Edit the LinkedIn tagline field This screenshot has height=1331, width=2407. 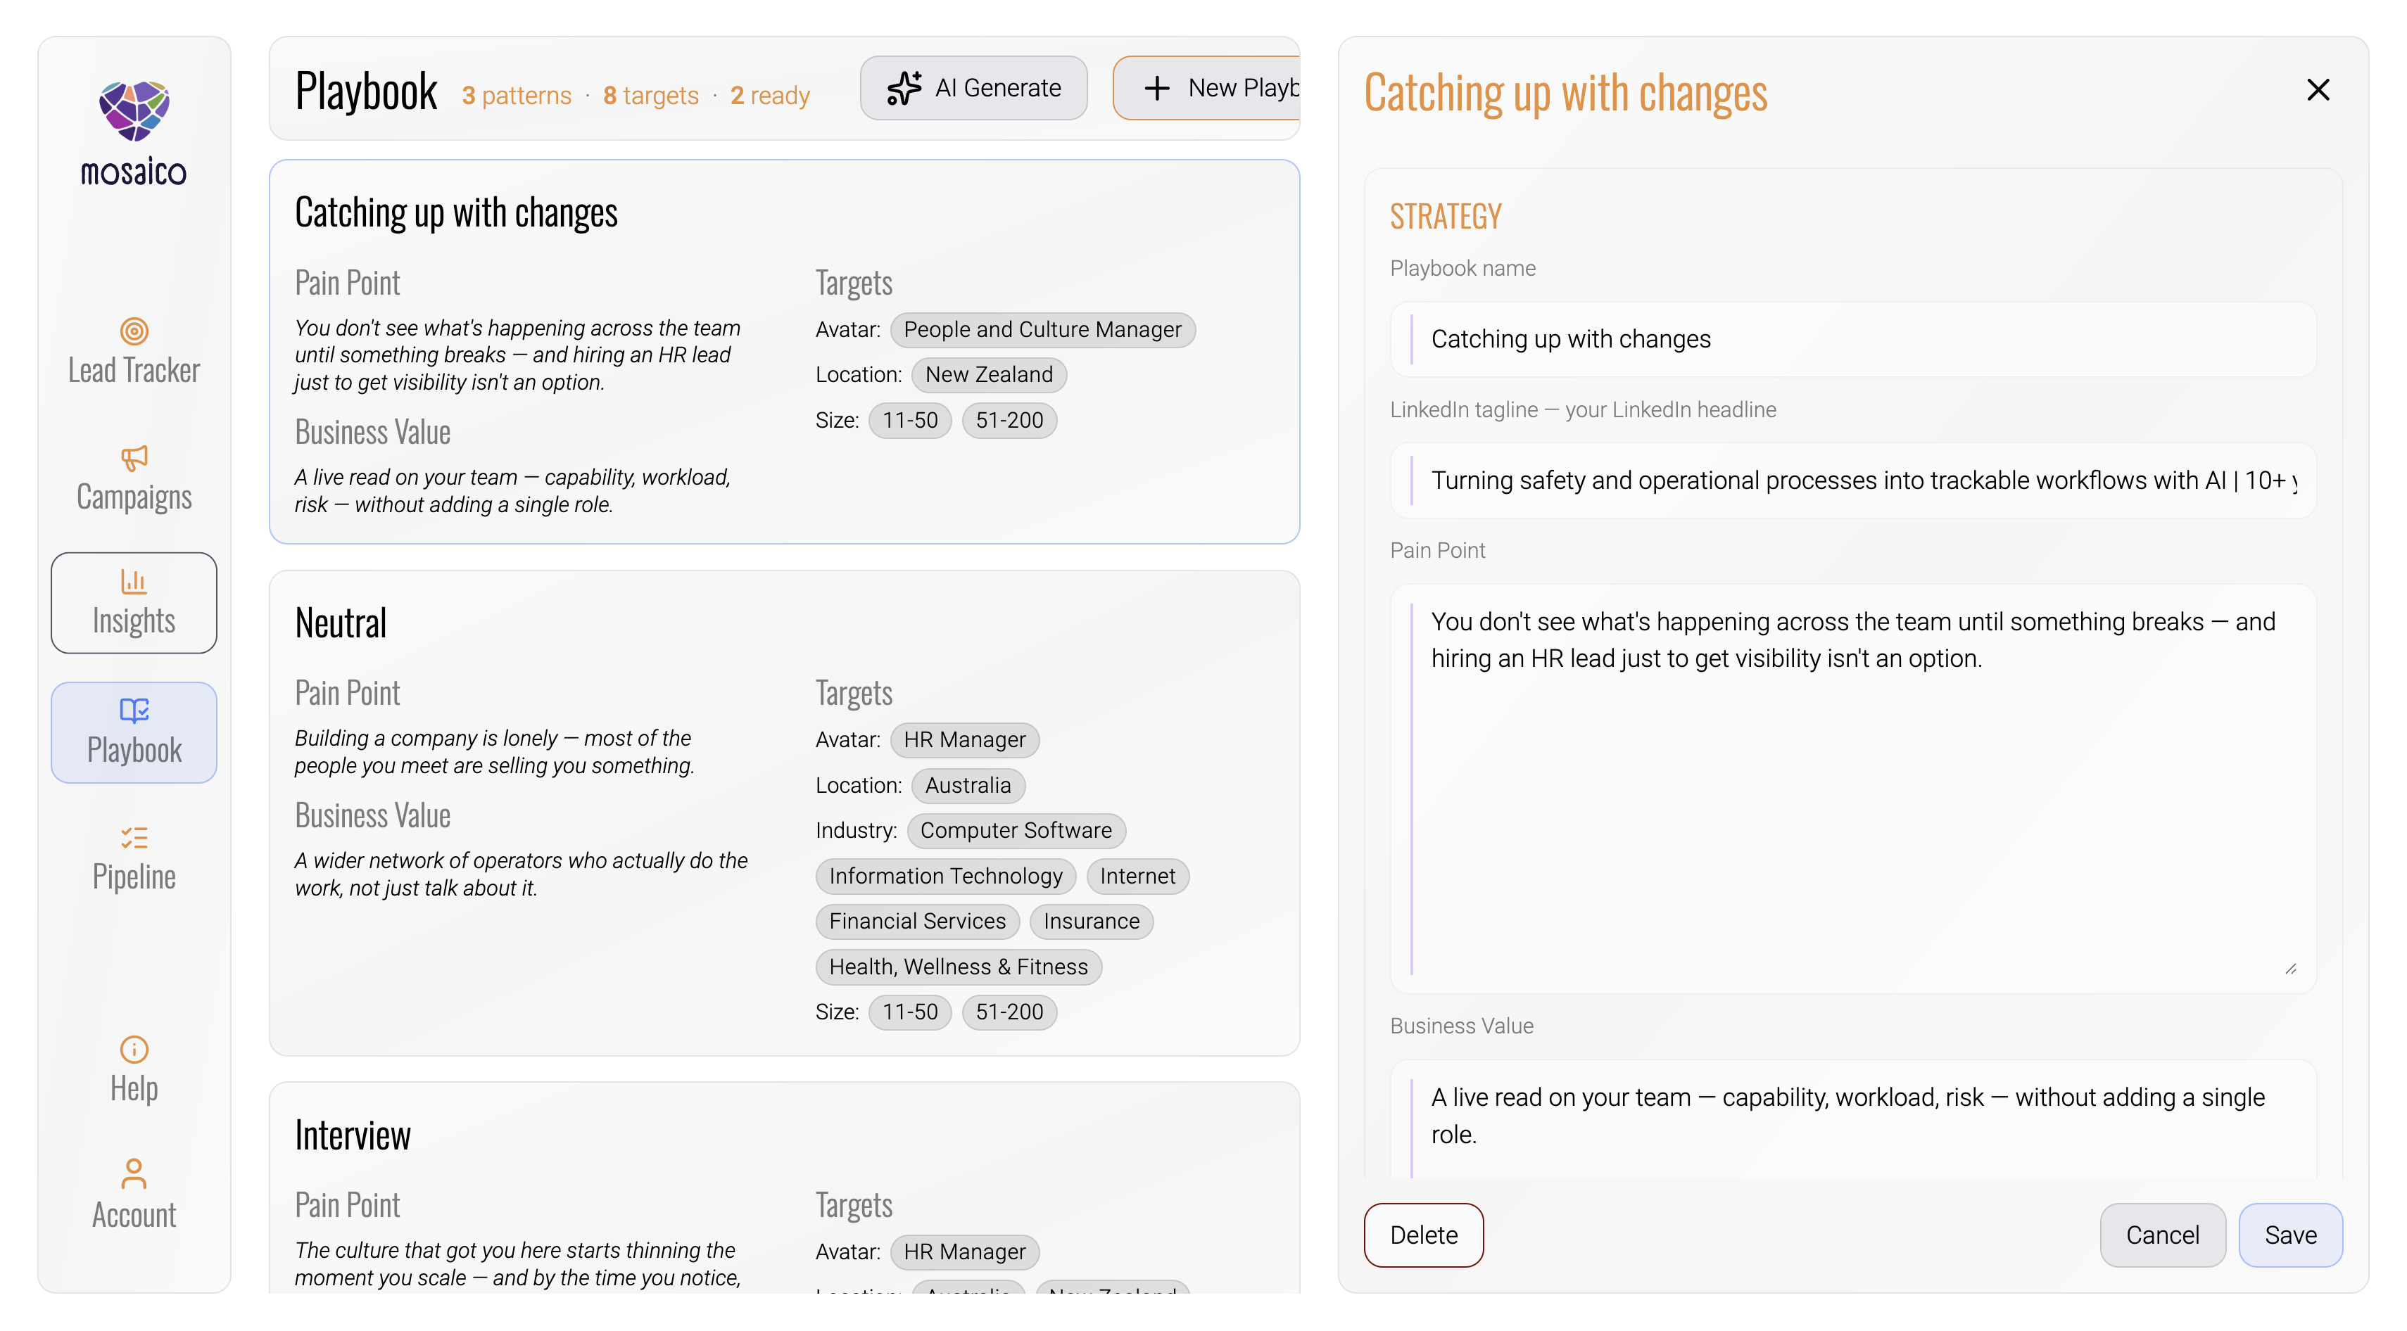pos(1853,480)
